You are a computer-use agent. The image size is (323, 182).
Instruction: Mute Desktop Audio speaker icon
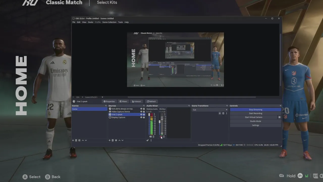click(x=151, y=137)
